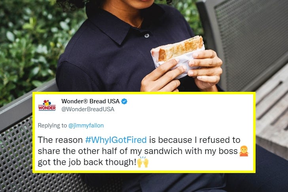Select the person shrugging emoji
Screen dimensions: 288x192
pyautogui.click(x=244, y=151)
